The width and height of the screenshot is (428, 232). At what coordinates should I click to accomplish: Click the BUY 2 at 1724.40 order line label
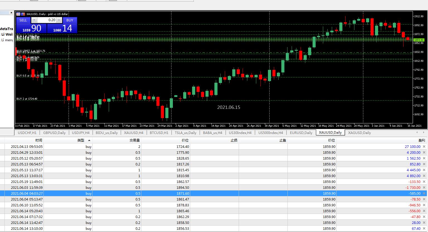27,99
